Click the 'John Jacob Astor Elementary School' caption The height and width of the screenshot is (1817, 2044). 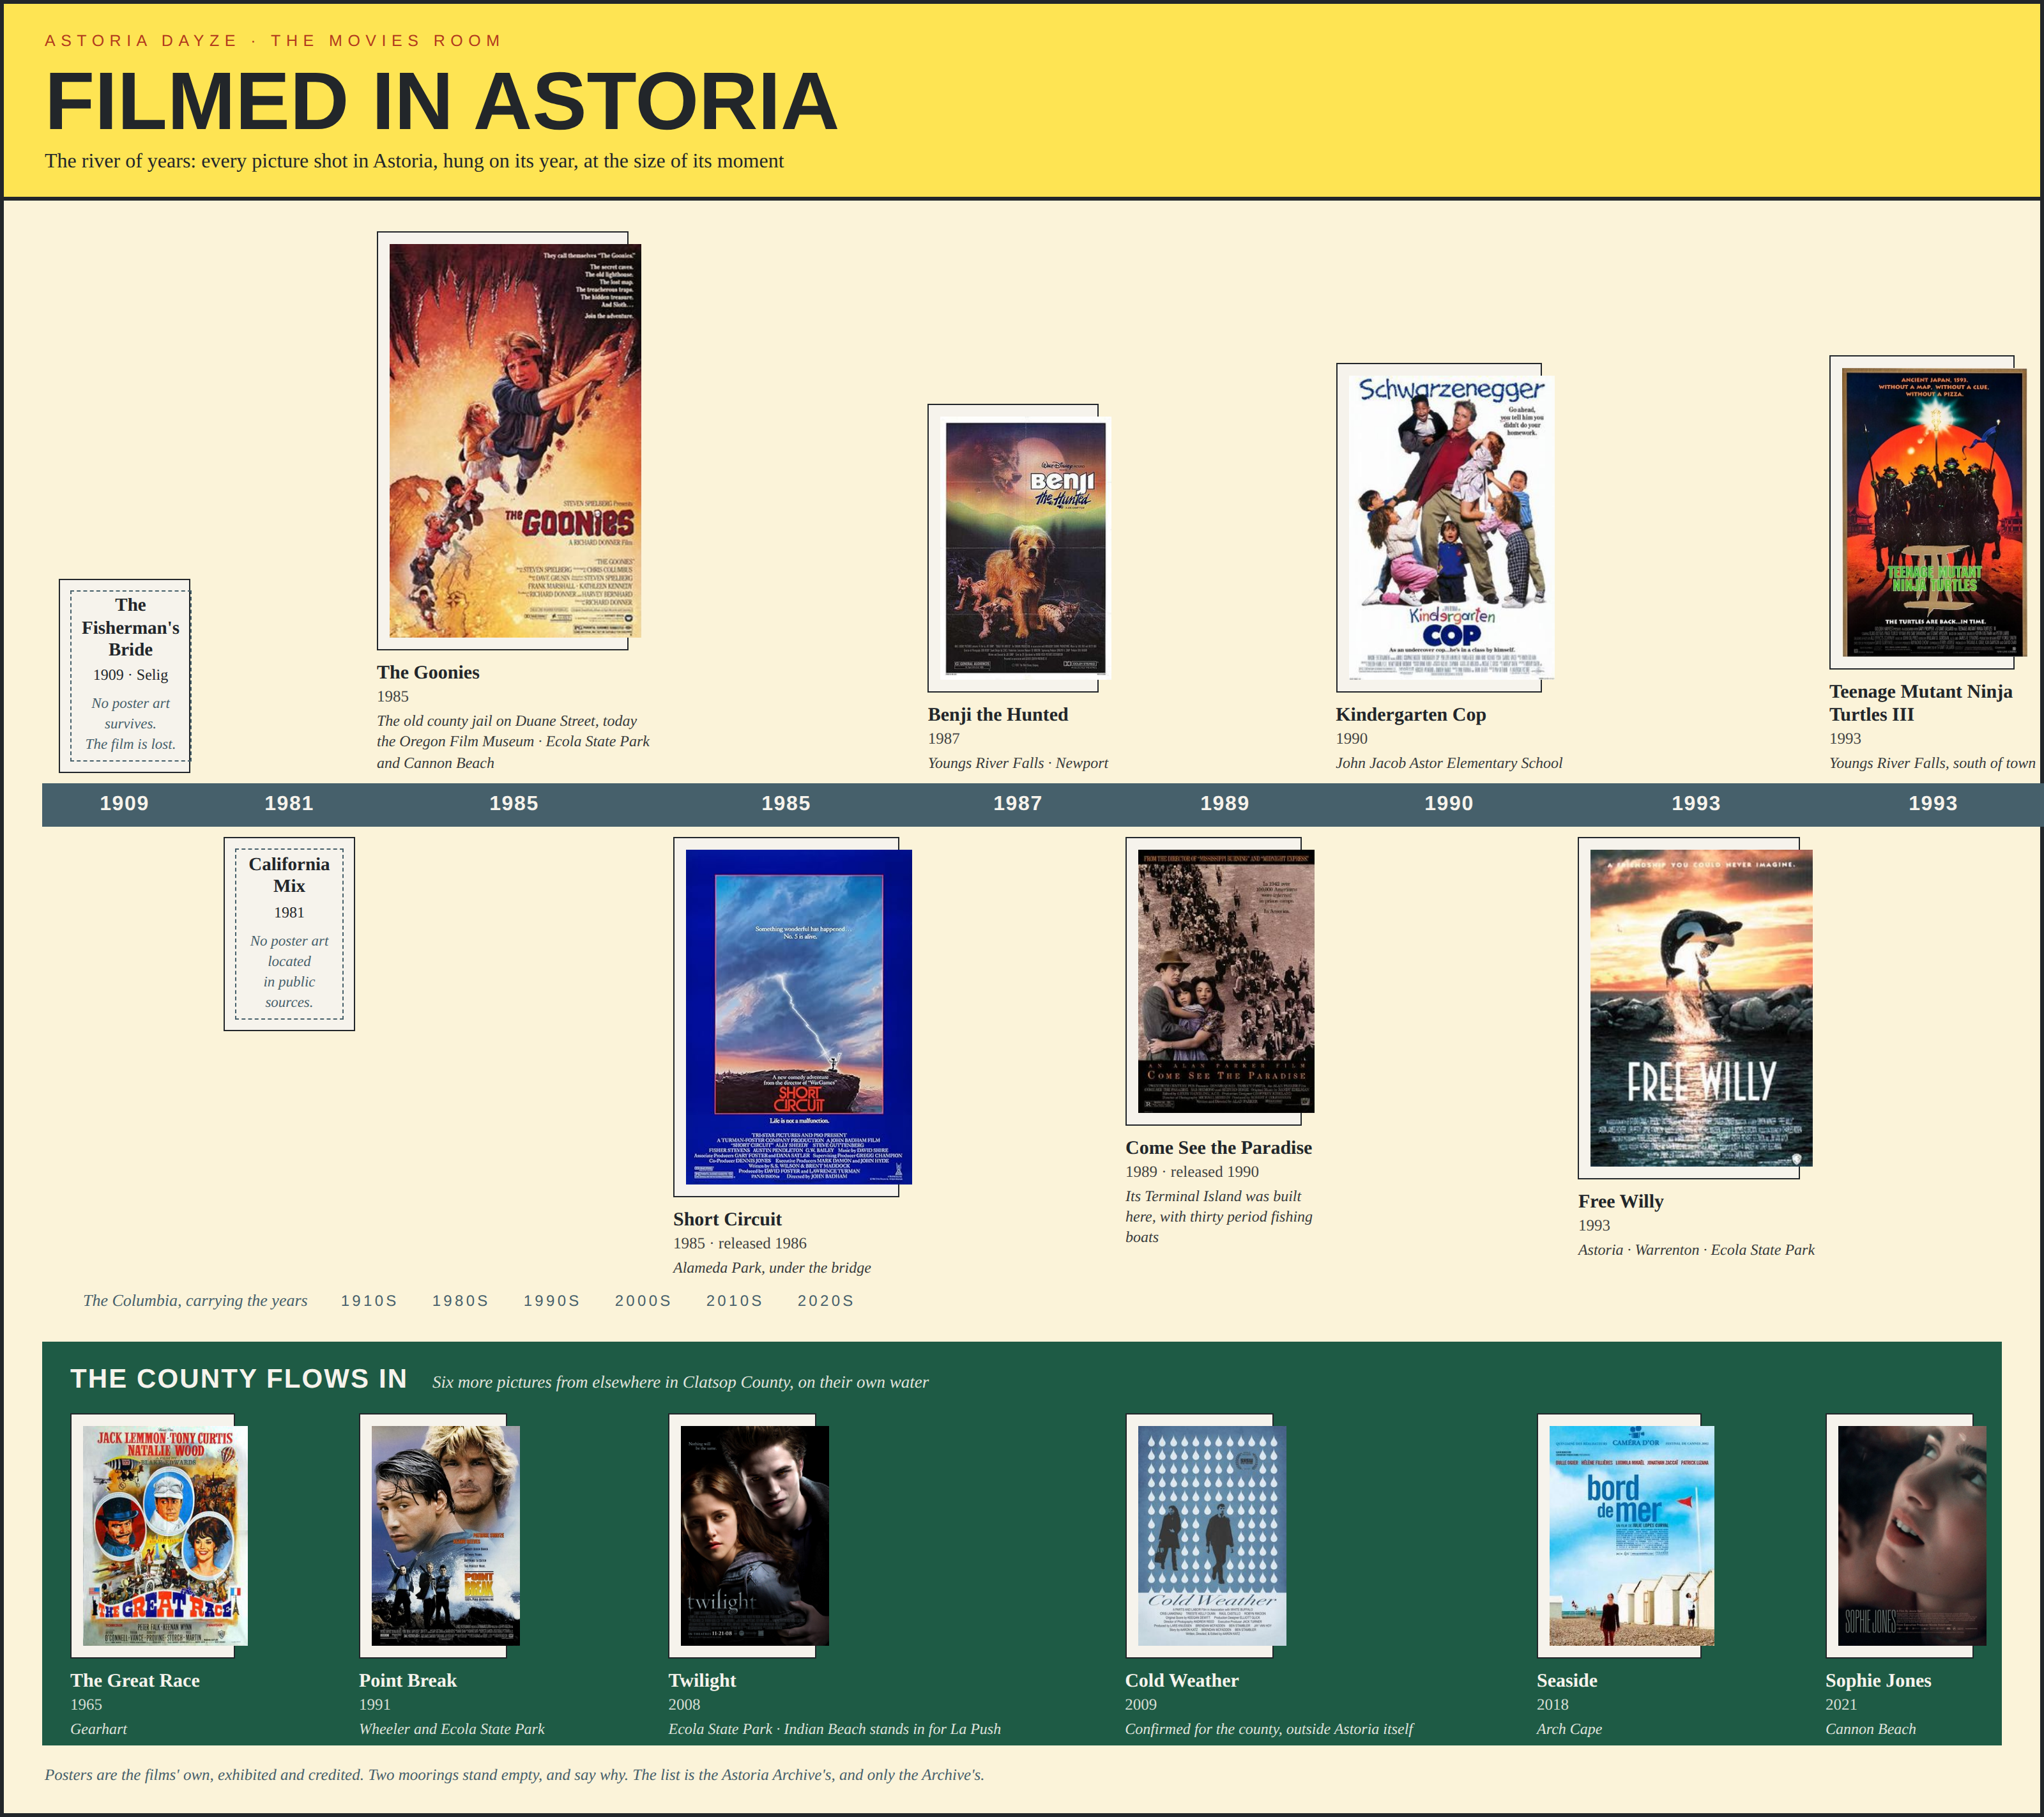pos(1449,763)
